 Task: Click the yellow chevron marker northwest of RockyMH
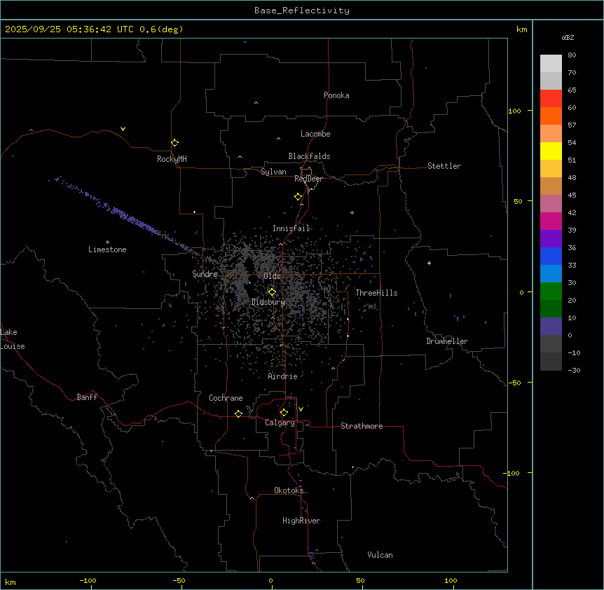coord(123,129)
